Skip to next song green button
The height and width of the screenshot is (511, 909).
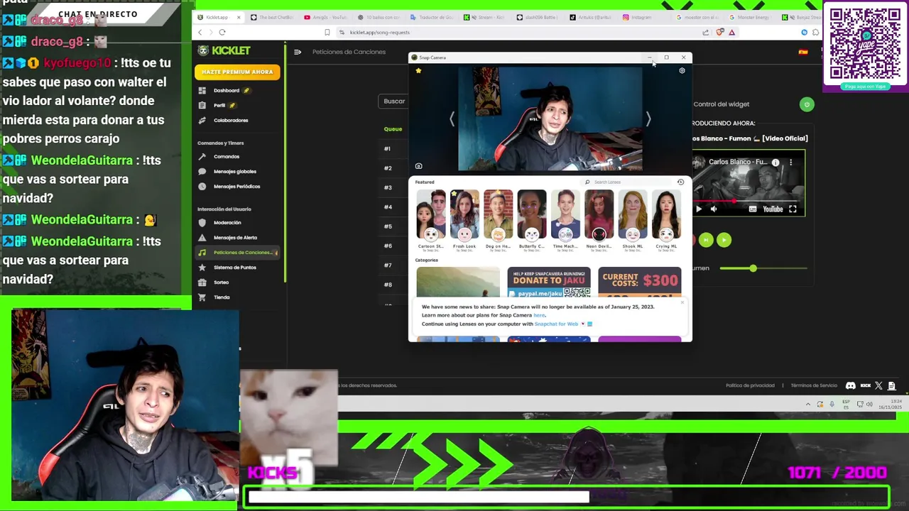pos(706,240)
